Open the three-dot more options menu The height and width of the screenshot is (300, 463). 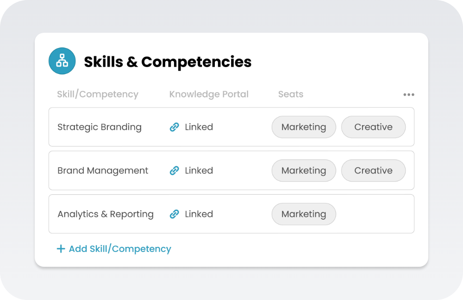point(408,95)
